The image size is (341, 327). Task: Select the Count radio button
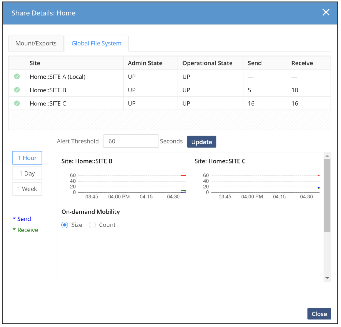[92, 225]
